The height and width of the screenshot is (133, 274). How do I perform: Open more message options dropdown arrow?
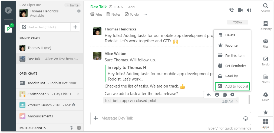click(232, 94)
